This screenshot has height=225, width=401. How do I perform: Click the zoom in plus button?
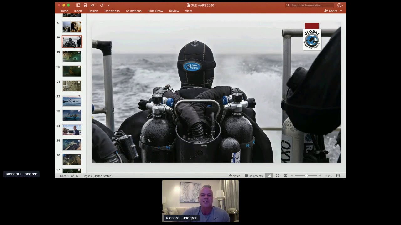pyautogui.click(x=320, y=176)
